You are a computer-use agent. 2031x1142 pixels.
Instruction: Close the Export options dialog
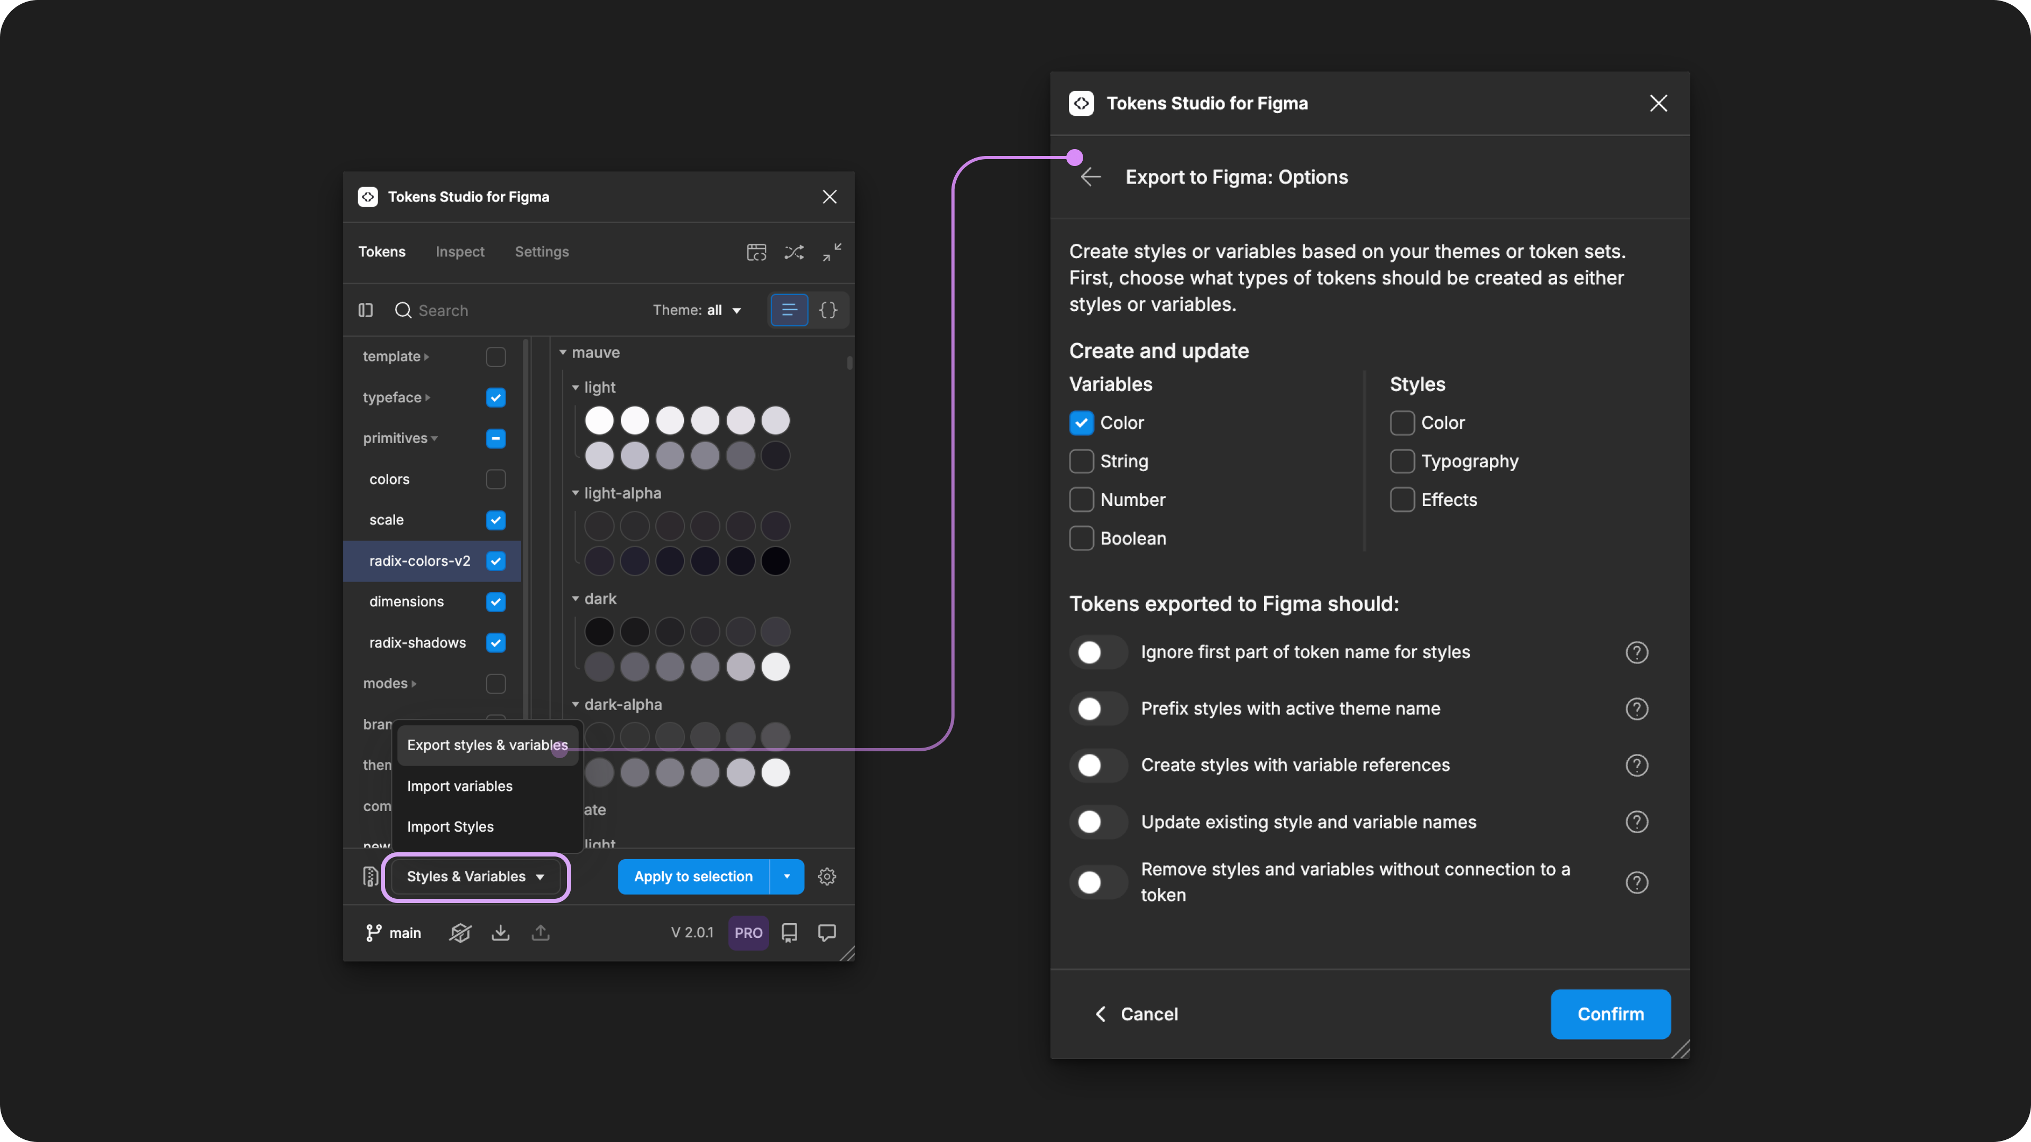[1658, 103]
